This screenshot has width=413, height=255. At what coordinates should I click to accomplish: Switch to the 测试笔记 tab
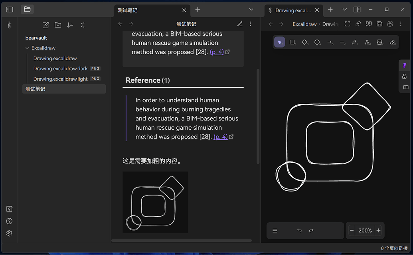127,10
